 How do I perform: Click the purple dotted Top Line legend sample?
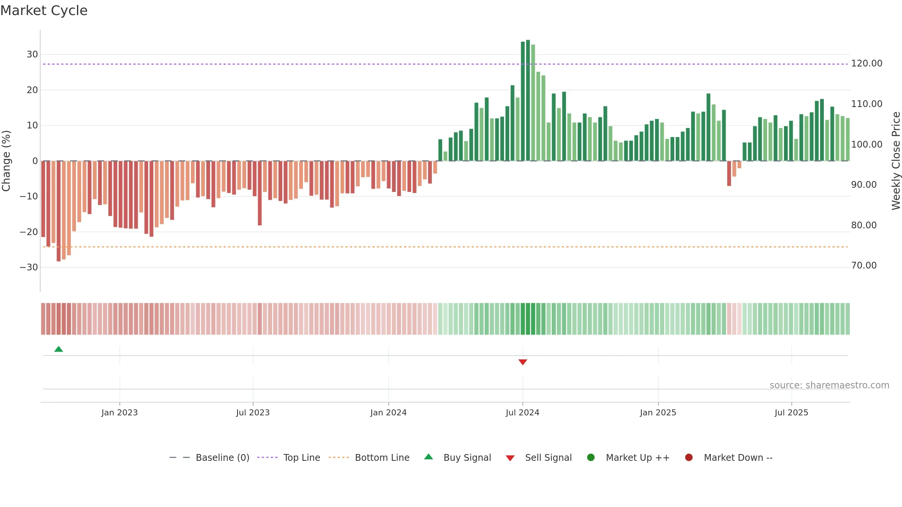[x=267, y=457]
